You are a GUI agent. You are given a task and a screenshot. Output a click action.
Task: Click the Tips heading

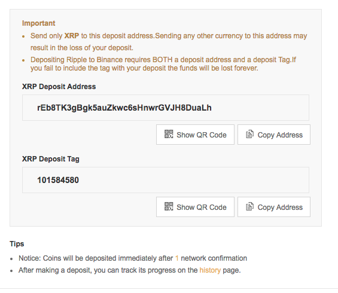(x=17, y=244)
